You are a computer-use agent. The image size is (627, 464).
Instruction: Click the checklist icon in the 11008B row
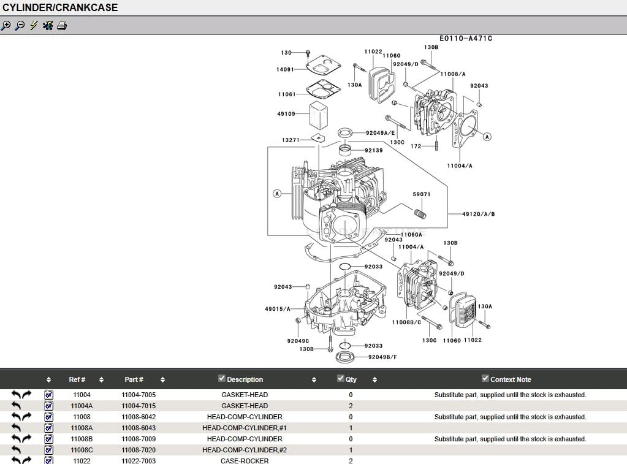(49, 439)
